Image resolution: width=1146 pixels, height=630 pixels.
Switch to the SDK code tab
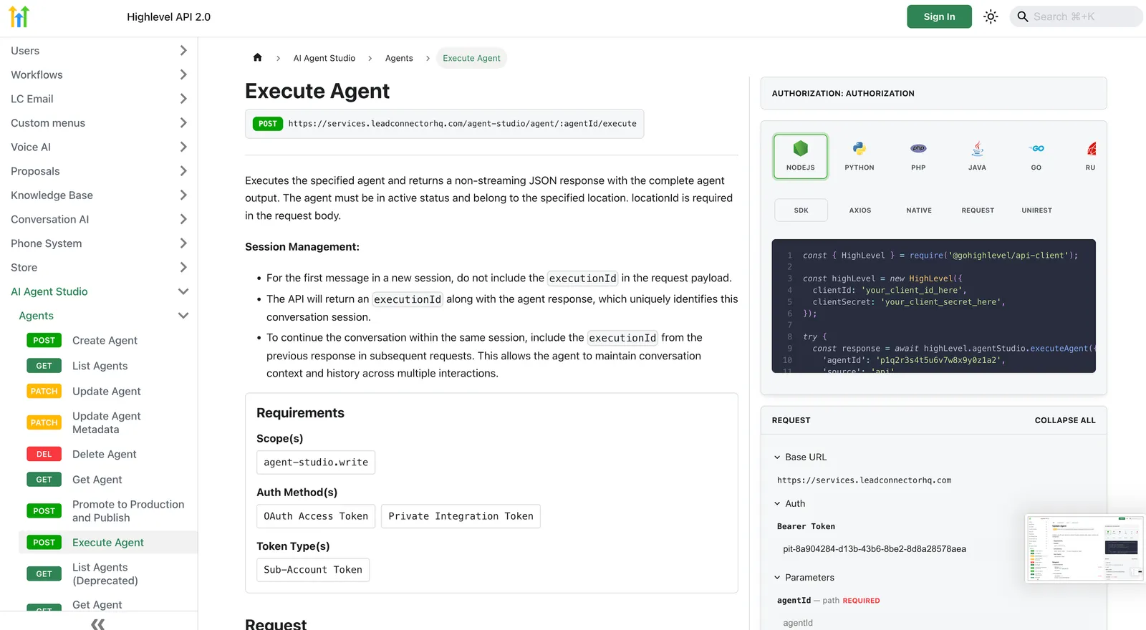coord(801,210)
